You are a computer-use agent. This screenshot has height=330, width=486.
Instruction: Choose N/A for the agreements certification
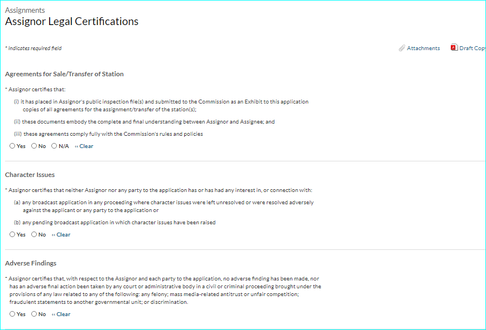(54, 146)
